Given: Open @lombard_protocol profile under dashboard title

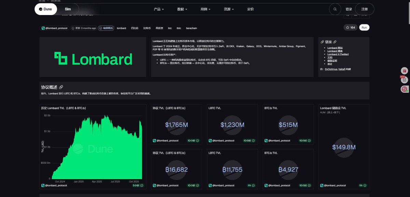Looking at the screenshot, I should pos(56,28).
